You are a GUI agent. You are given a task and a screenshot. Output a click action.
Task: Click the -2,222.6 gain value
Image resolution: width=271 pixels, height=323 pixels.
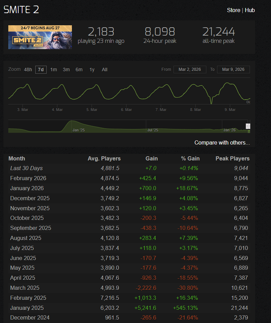click(x=146, y=288)
